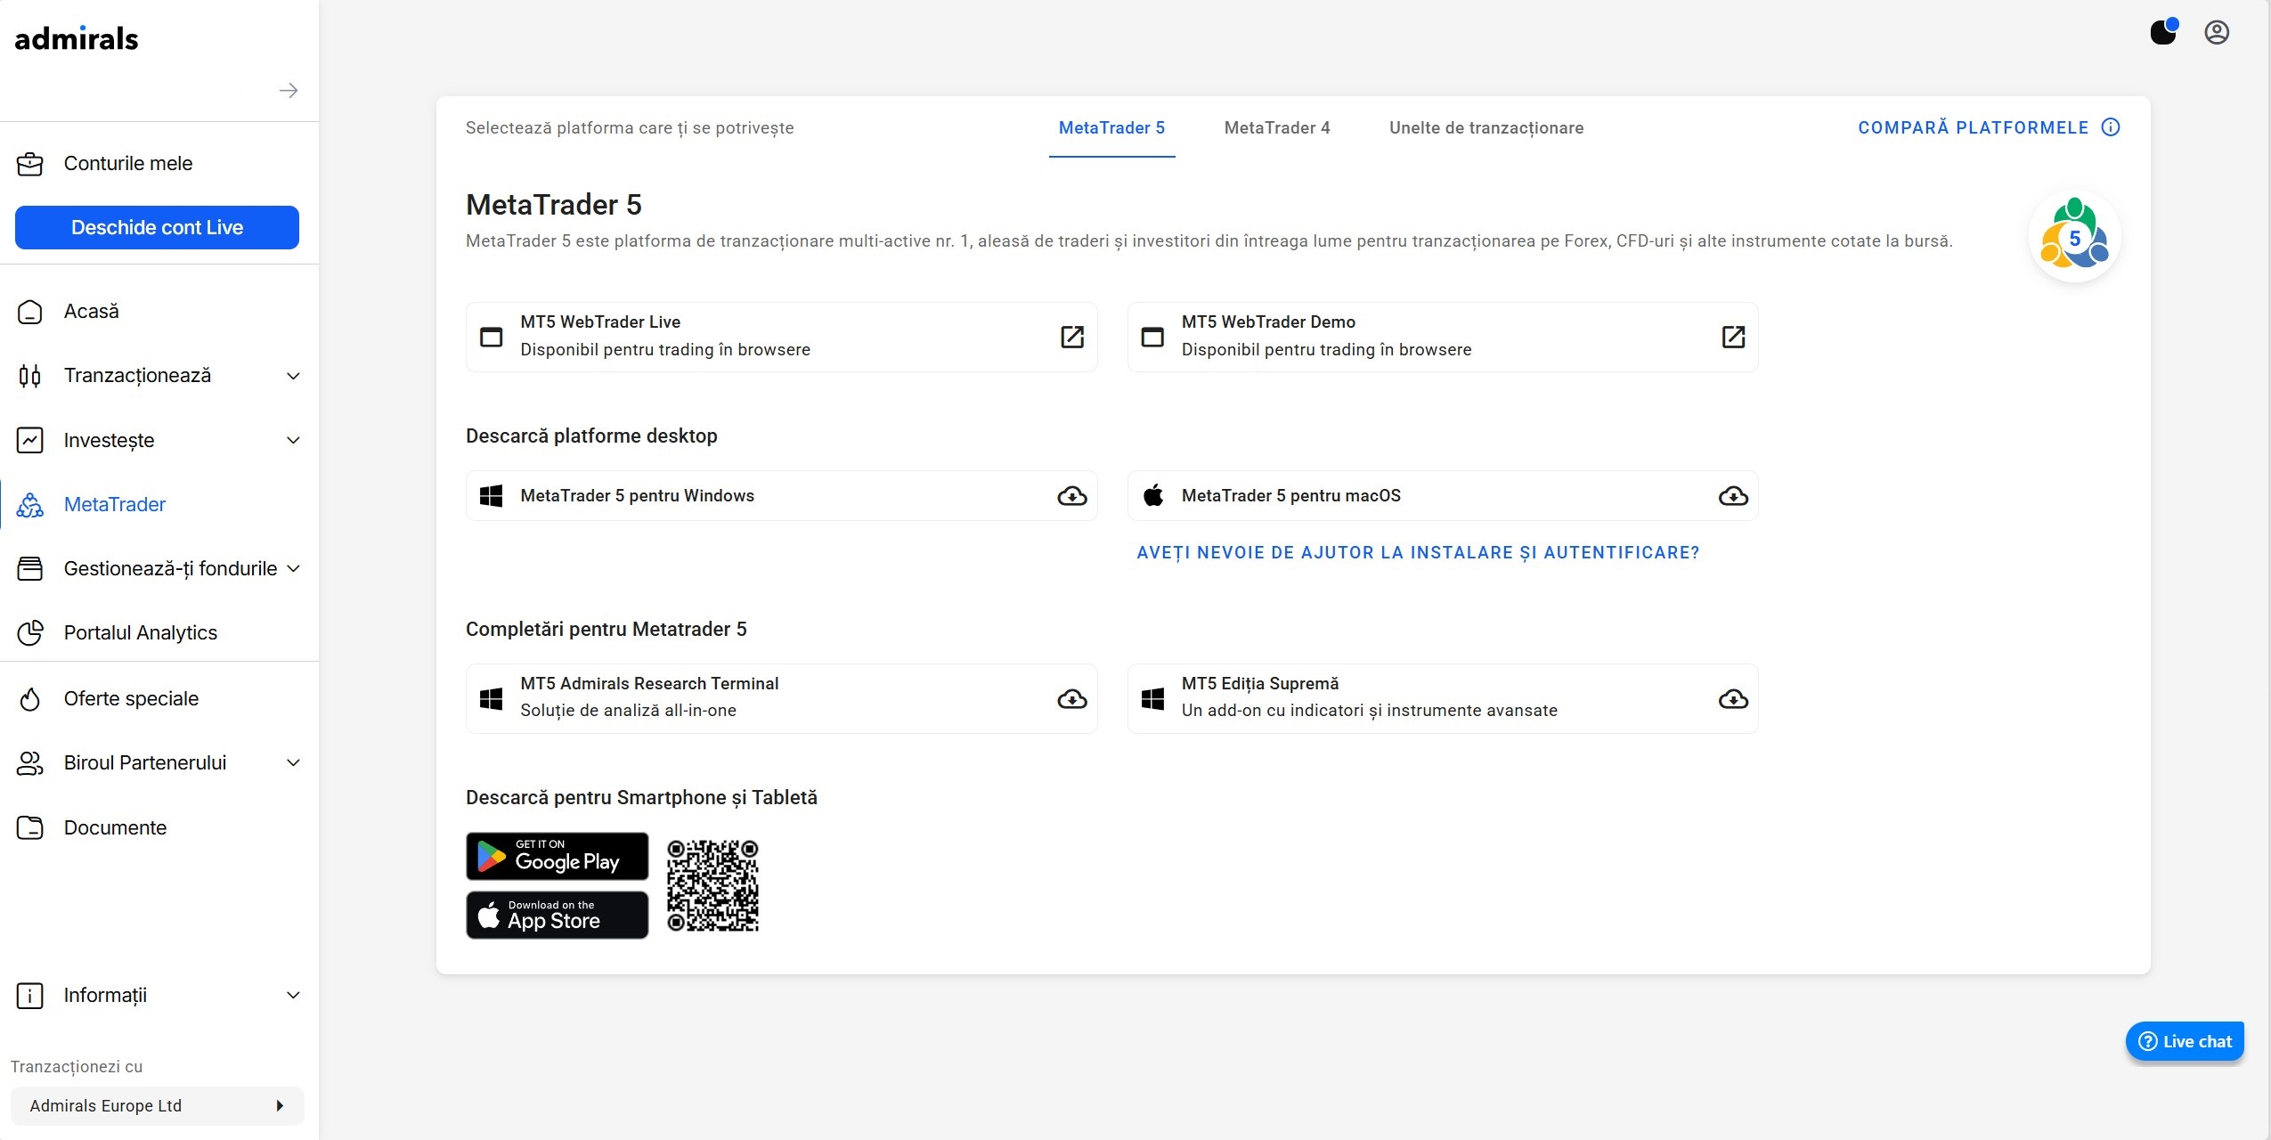The height and width of the screenshot is (1140, 2271).
Task: Click the Investește chart icon
Action: 30,440
